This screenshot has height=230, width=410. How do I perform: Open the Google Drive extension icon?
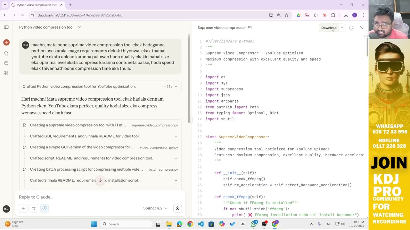(299, 15)
